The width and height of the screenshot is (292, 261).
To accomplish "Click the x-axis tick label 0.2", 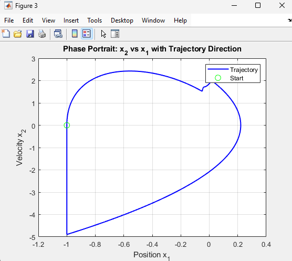I will pos(238,244).
